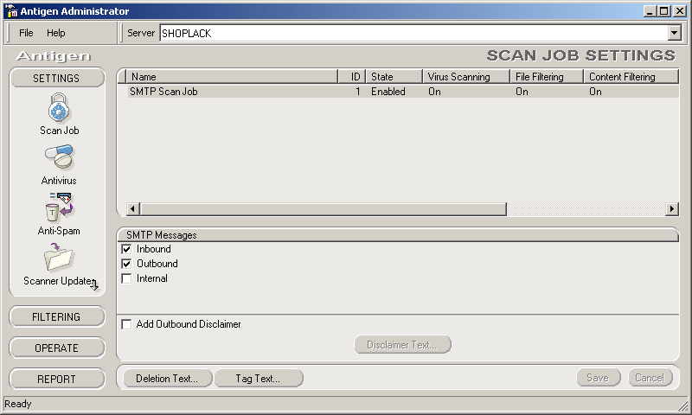Open the Scan Job settings icon
Viewport: 692px width, 415px height.
[x=59, y=107]
